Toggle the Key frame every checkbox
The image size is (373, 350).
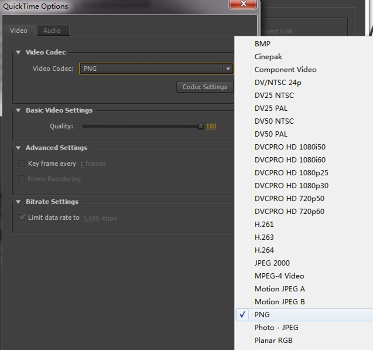point(22,164)
